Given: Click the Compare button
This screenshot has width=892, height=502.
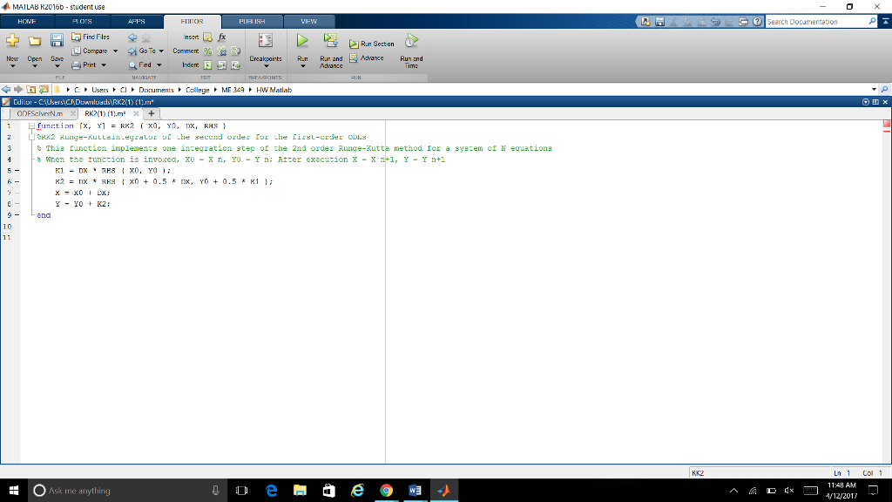Looking at the screenshot, I should click(x=94, y=51).
